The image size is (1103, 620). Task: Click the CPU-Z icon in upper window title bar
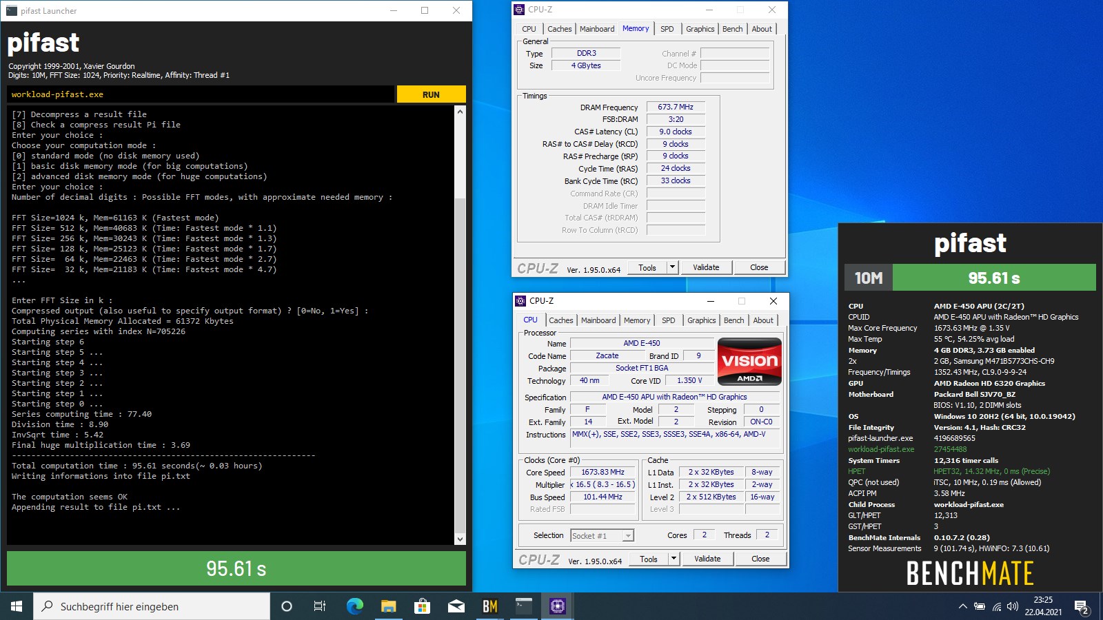520,10
